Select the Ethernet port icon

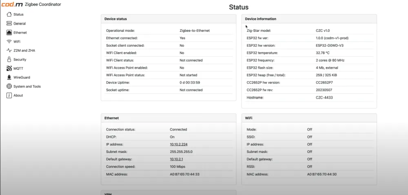9,33
